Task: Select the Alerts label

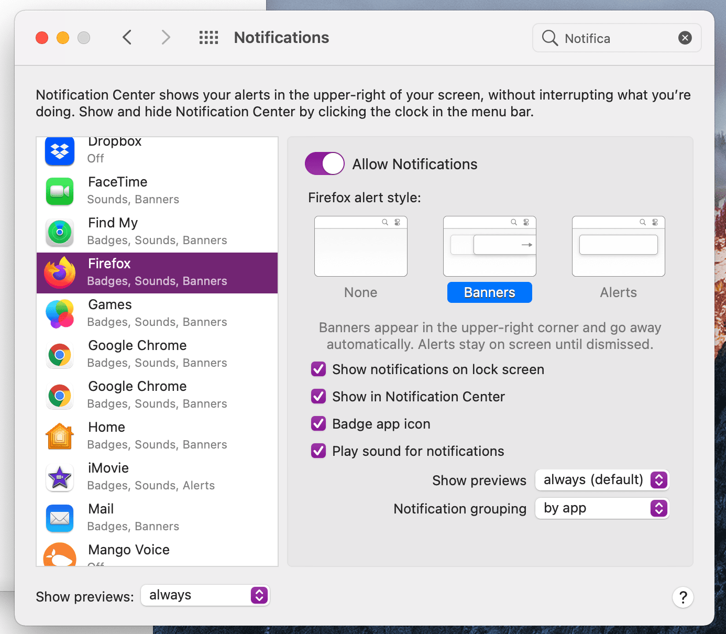Action: tap(619, 292)
